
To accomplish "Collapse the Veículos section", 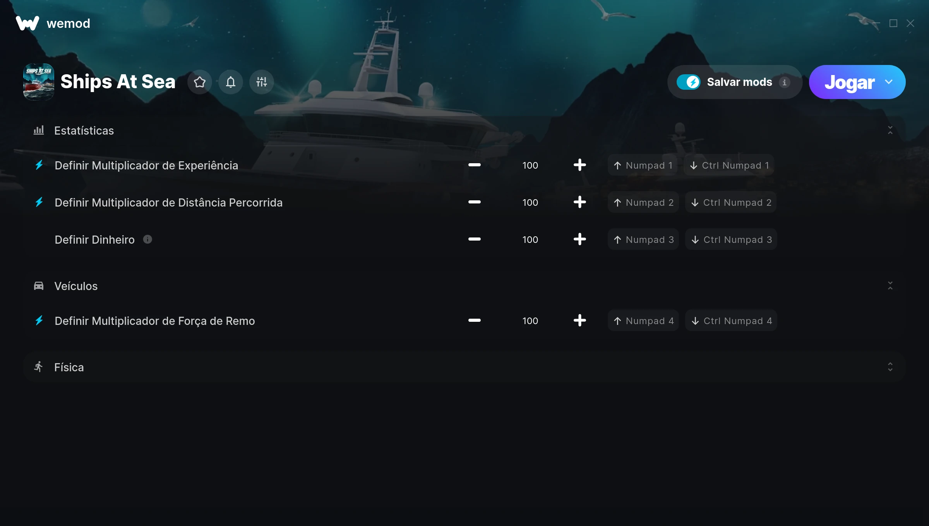I will click(x=890, y=286).
